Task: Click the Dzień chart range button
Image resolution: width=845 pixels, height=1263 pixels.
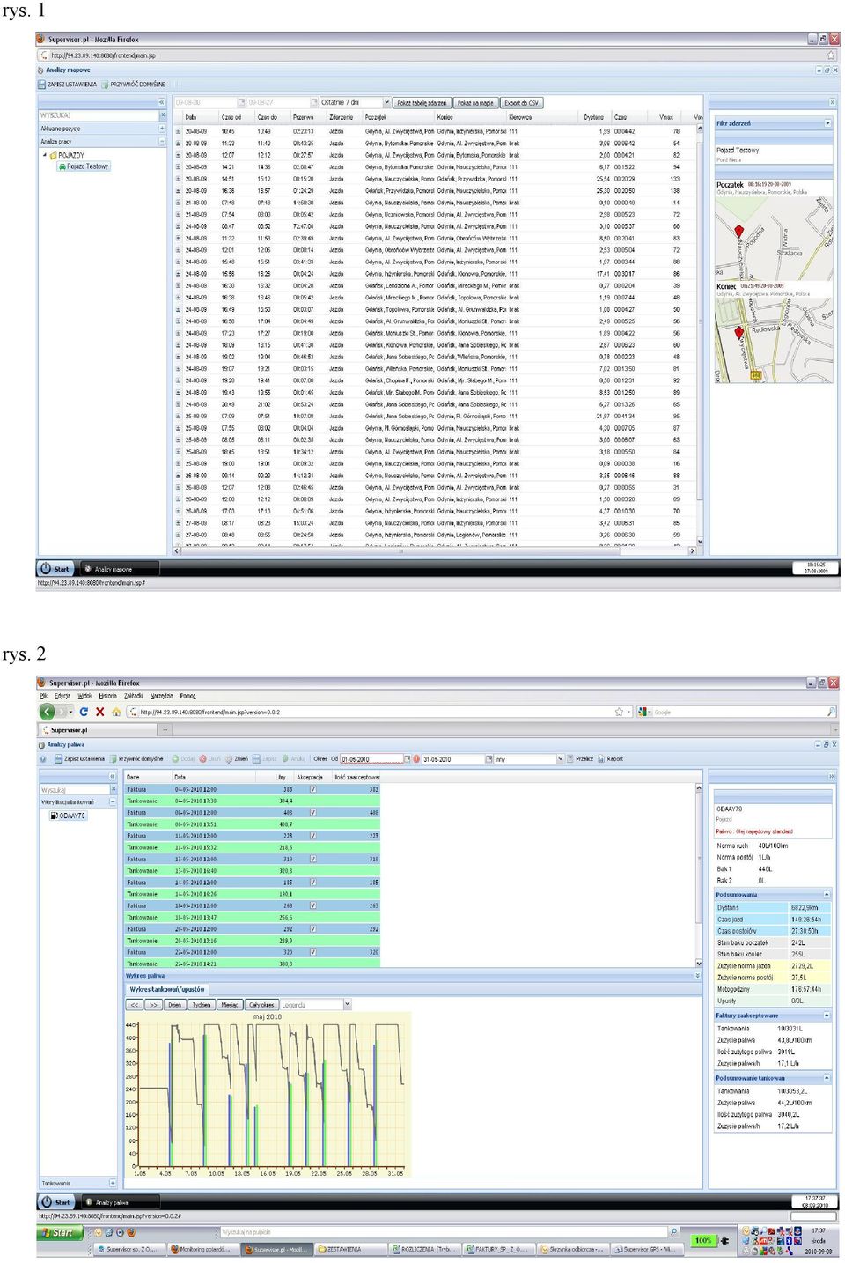Action: (175, 1005)
